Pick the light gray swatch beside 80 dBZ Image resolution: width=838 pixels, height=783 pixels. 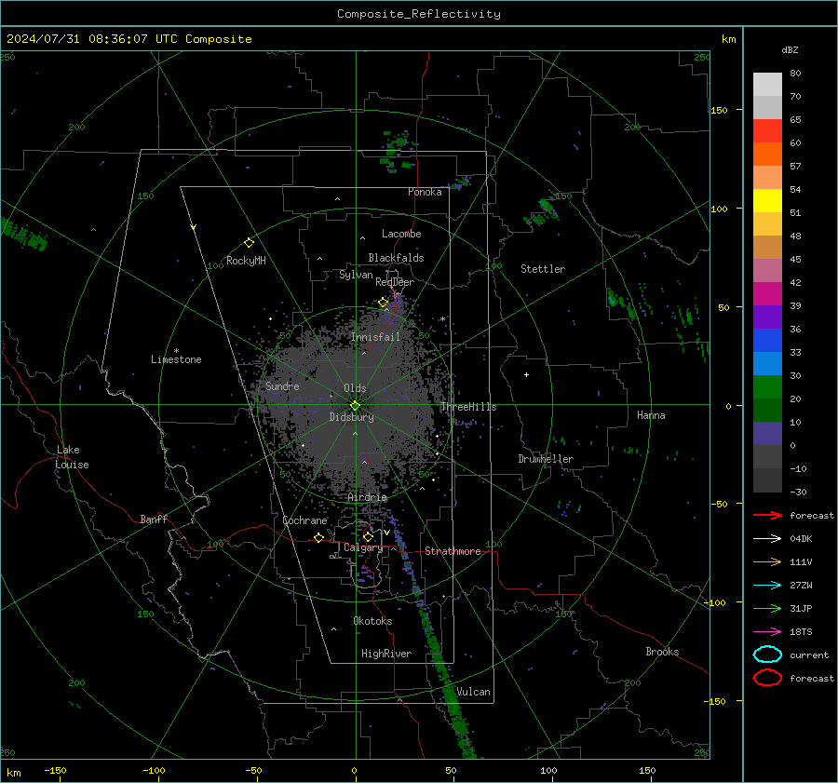767,85
